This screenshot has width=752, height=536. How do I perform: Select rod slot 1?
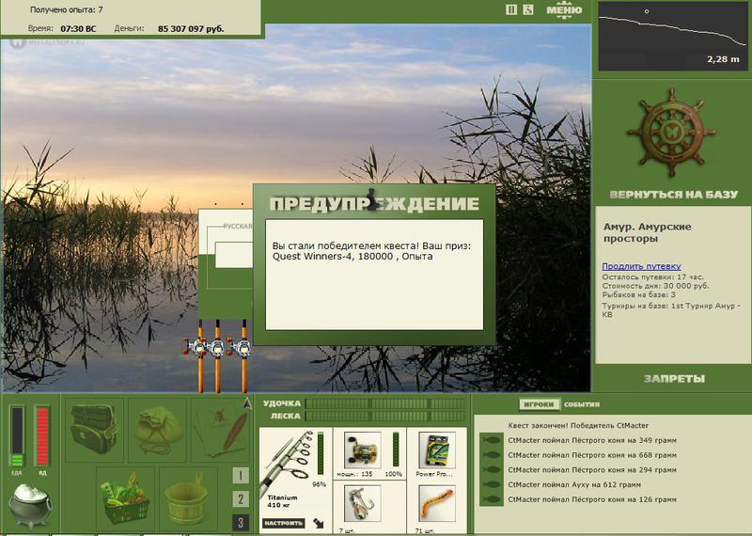[241, 476]
